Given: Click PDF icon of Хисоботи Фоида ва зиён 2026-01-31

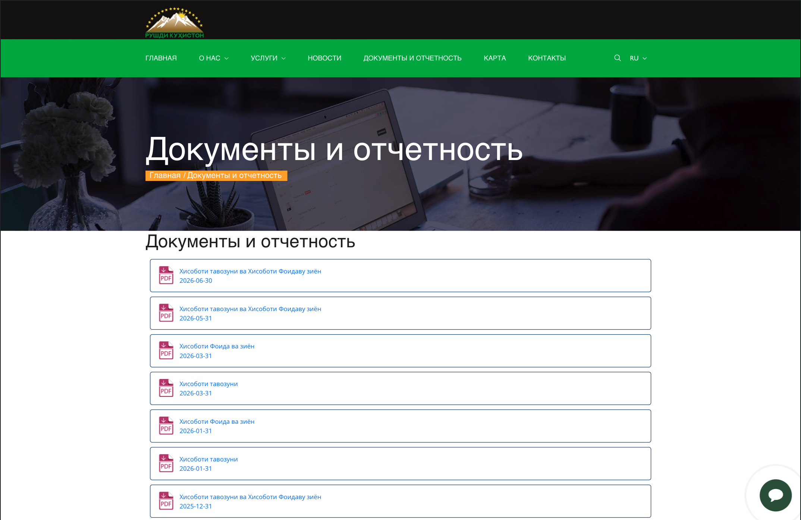Looking at the screenshot, I should pos(166,426).
